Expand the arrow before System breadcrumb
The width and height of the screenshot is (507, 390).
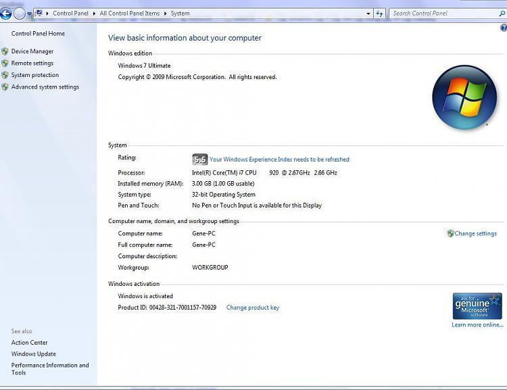click(x=165, y=14)
